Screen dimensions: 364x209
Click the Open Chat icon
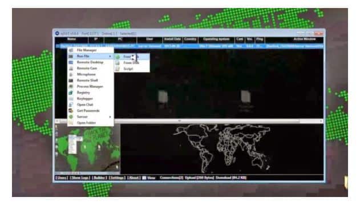tap(71, 104)
